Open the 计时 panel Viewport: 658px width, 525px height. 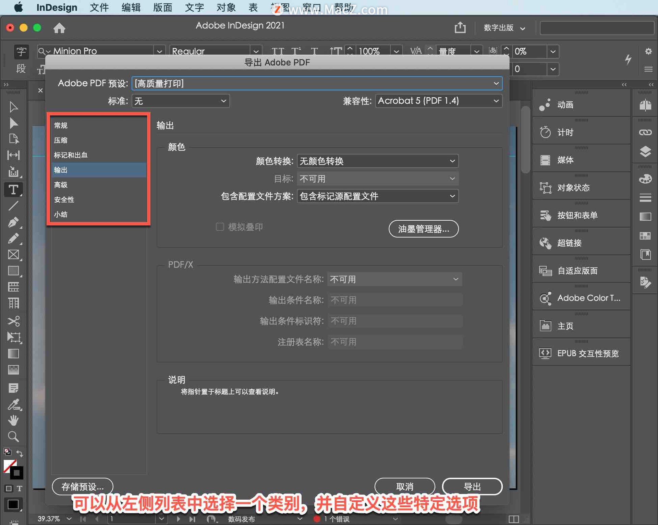point(581,132)
